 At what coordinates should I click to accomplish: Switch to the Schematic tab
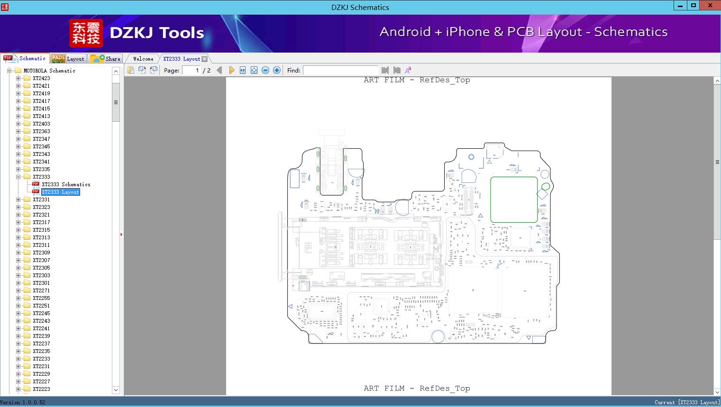point(25,58)
